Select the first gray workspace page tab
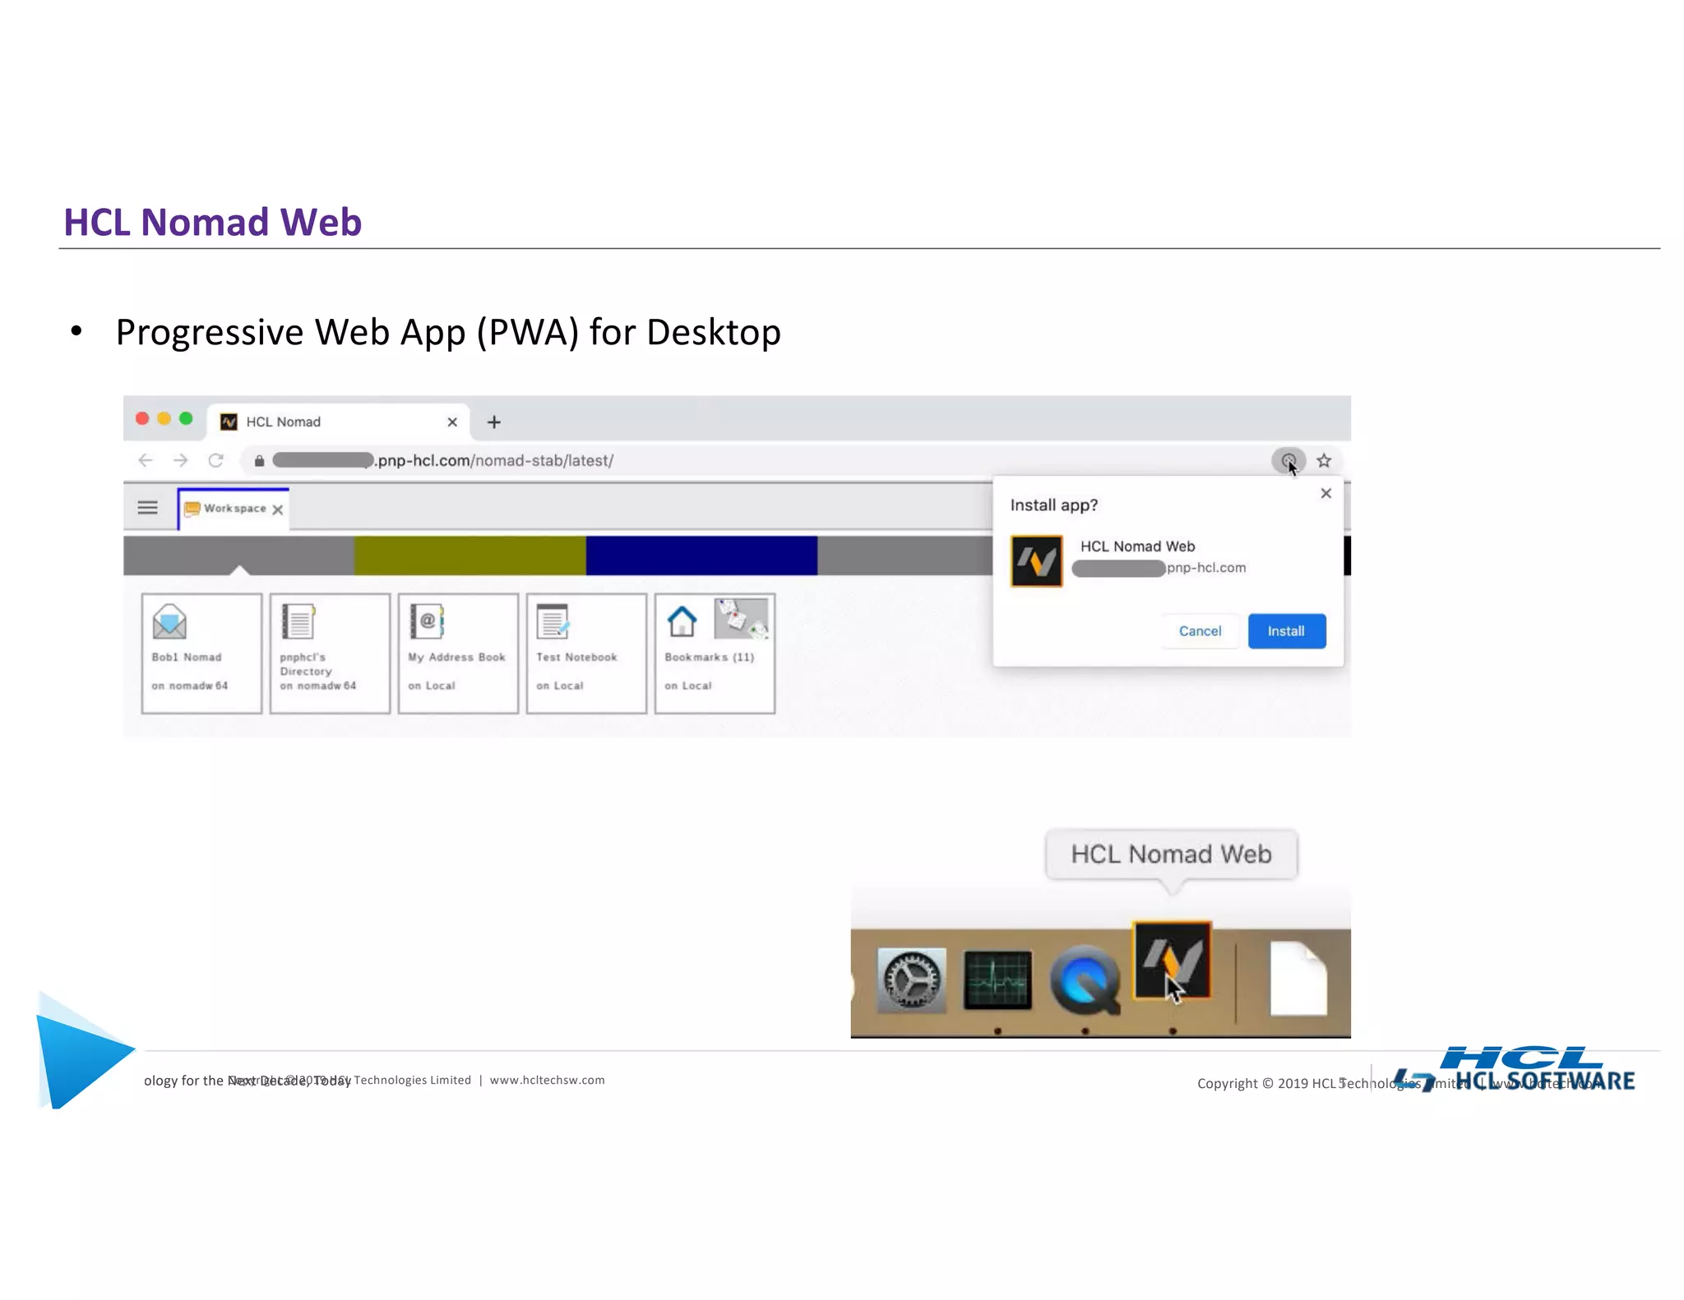Screen dimensions: 1684x1300 [238, 555]
